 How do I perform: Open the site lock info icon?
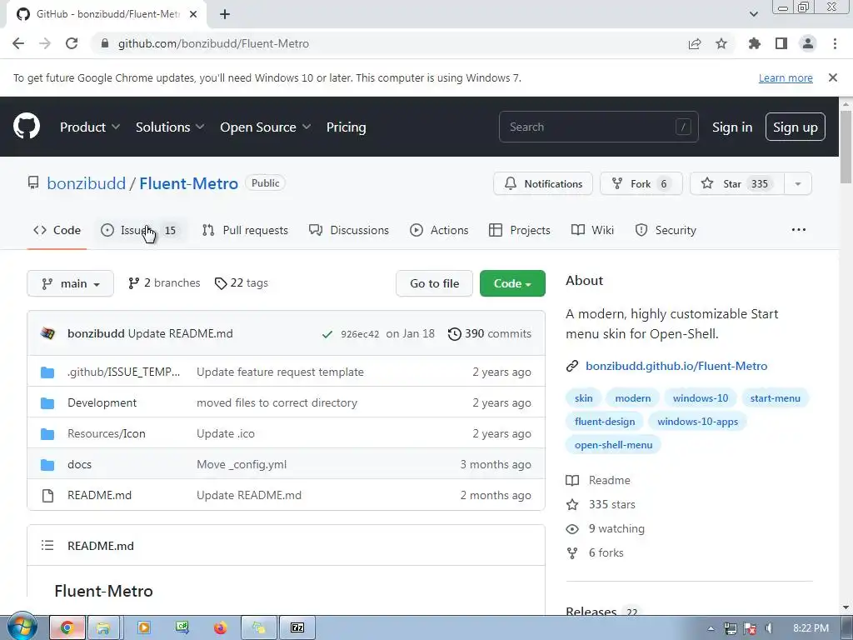point(105,43)
